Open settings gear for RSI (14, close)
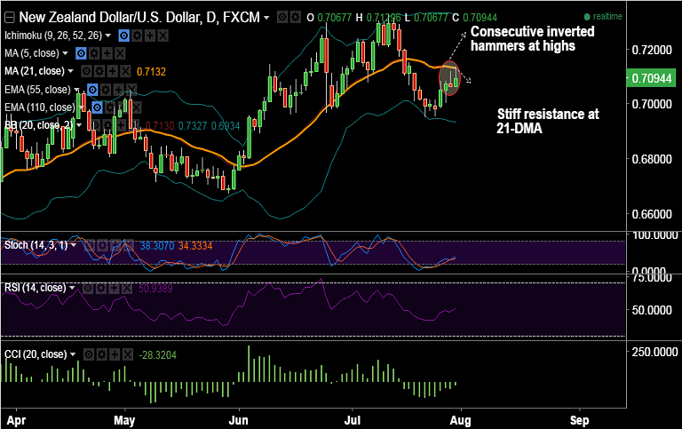 tap(100, 288)
